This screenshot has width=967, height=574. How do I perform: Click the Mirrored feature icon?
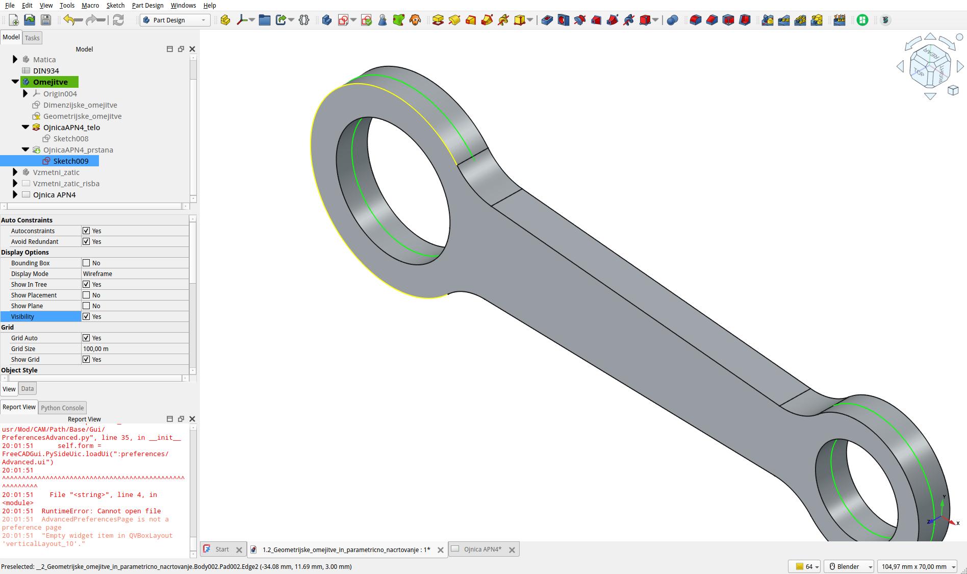tap(767, 20)
